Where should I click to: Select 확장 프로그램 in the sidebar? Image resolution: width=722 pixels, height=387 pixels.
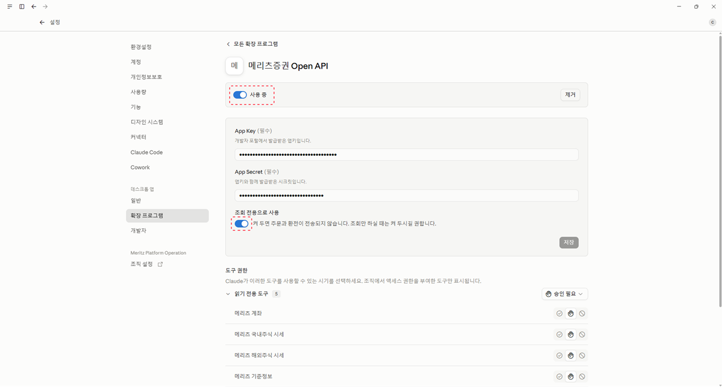click(167, 216)
